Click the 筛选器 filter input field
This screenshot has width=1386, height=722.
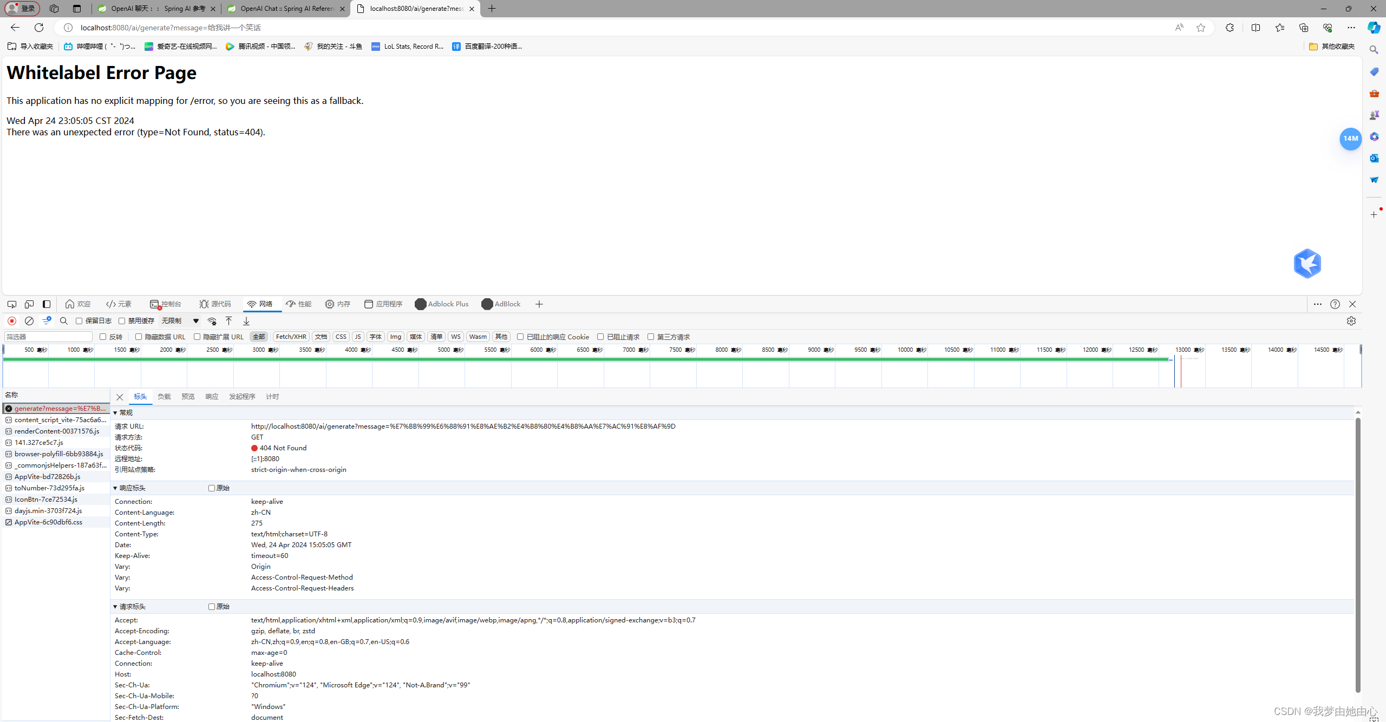[49, 337]
